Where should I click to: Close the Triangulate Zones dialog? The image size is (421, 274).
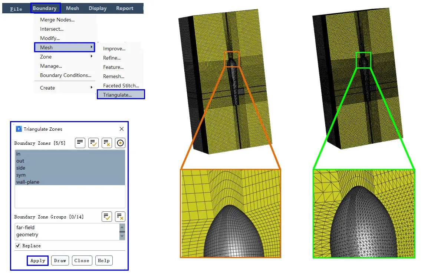(x=122, y=129)
